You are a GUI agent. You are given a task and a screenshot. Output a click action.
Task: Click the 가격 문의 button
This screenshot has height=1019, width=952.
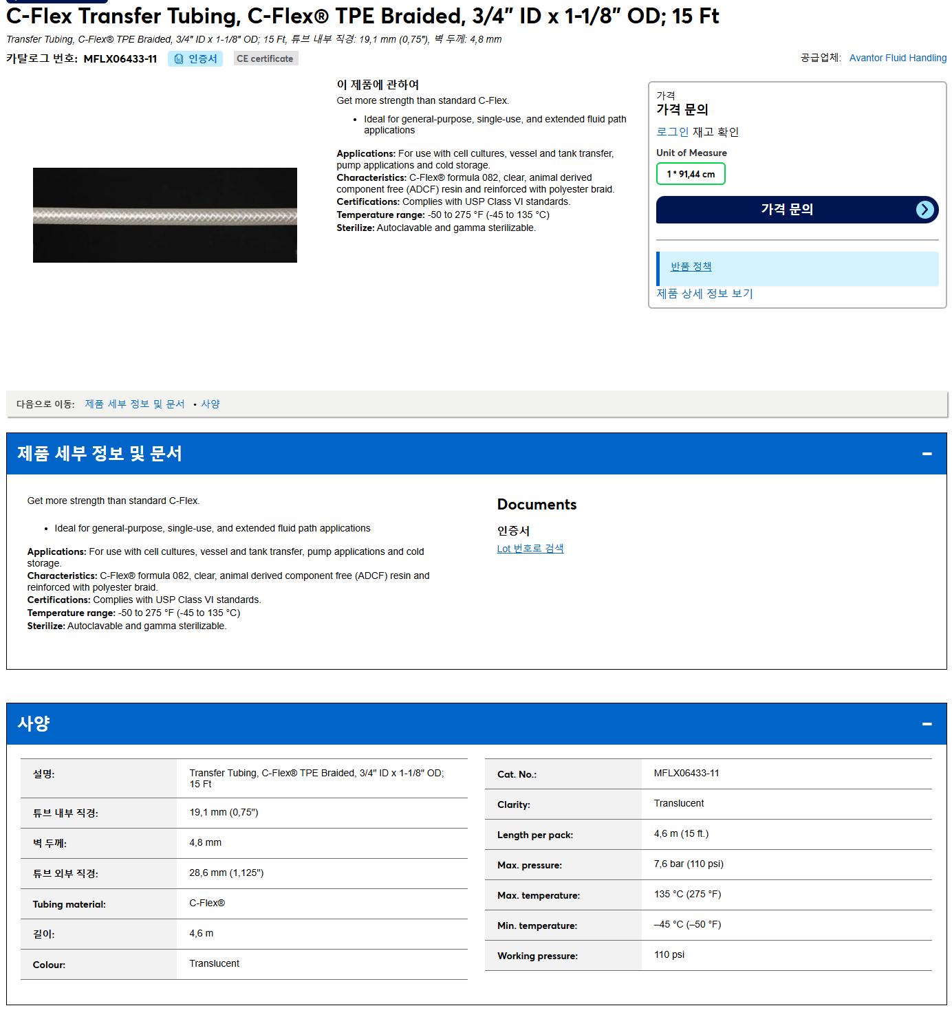[x=797, y=210]
